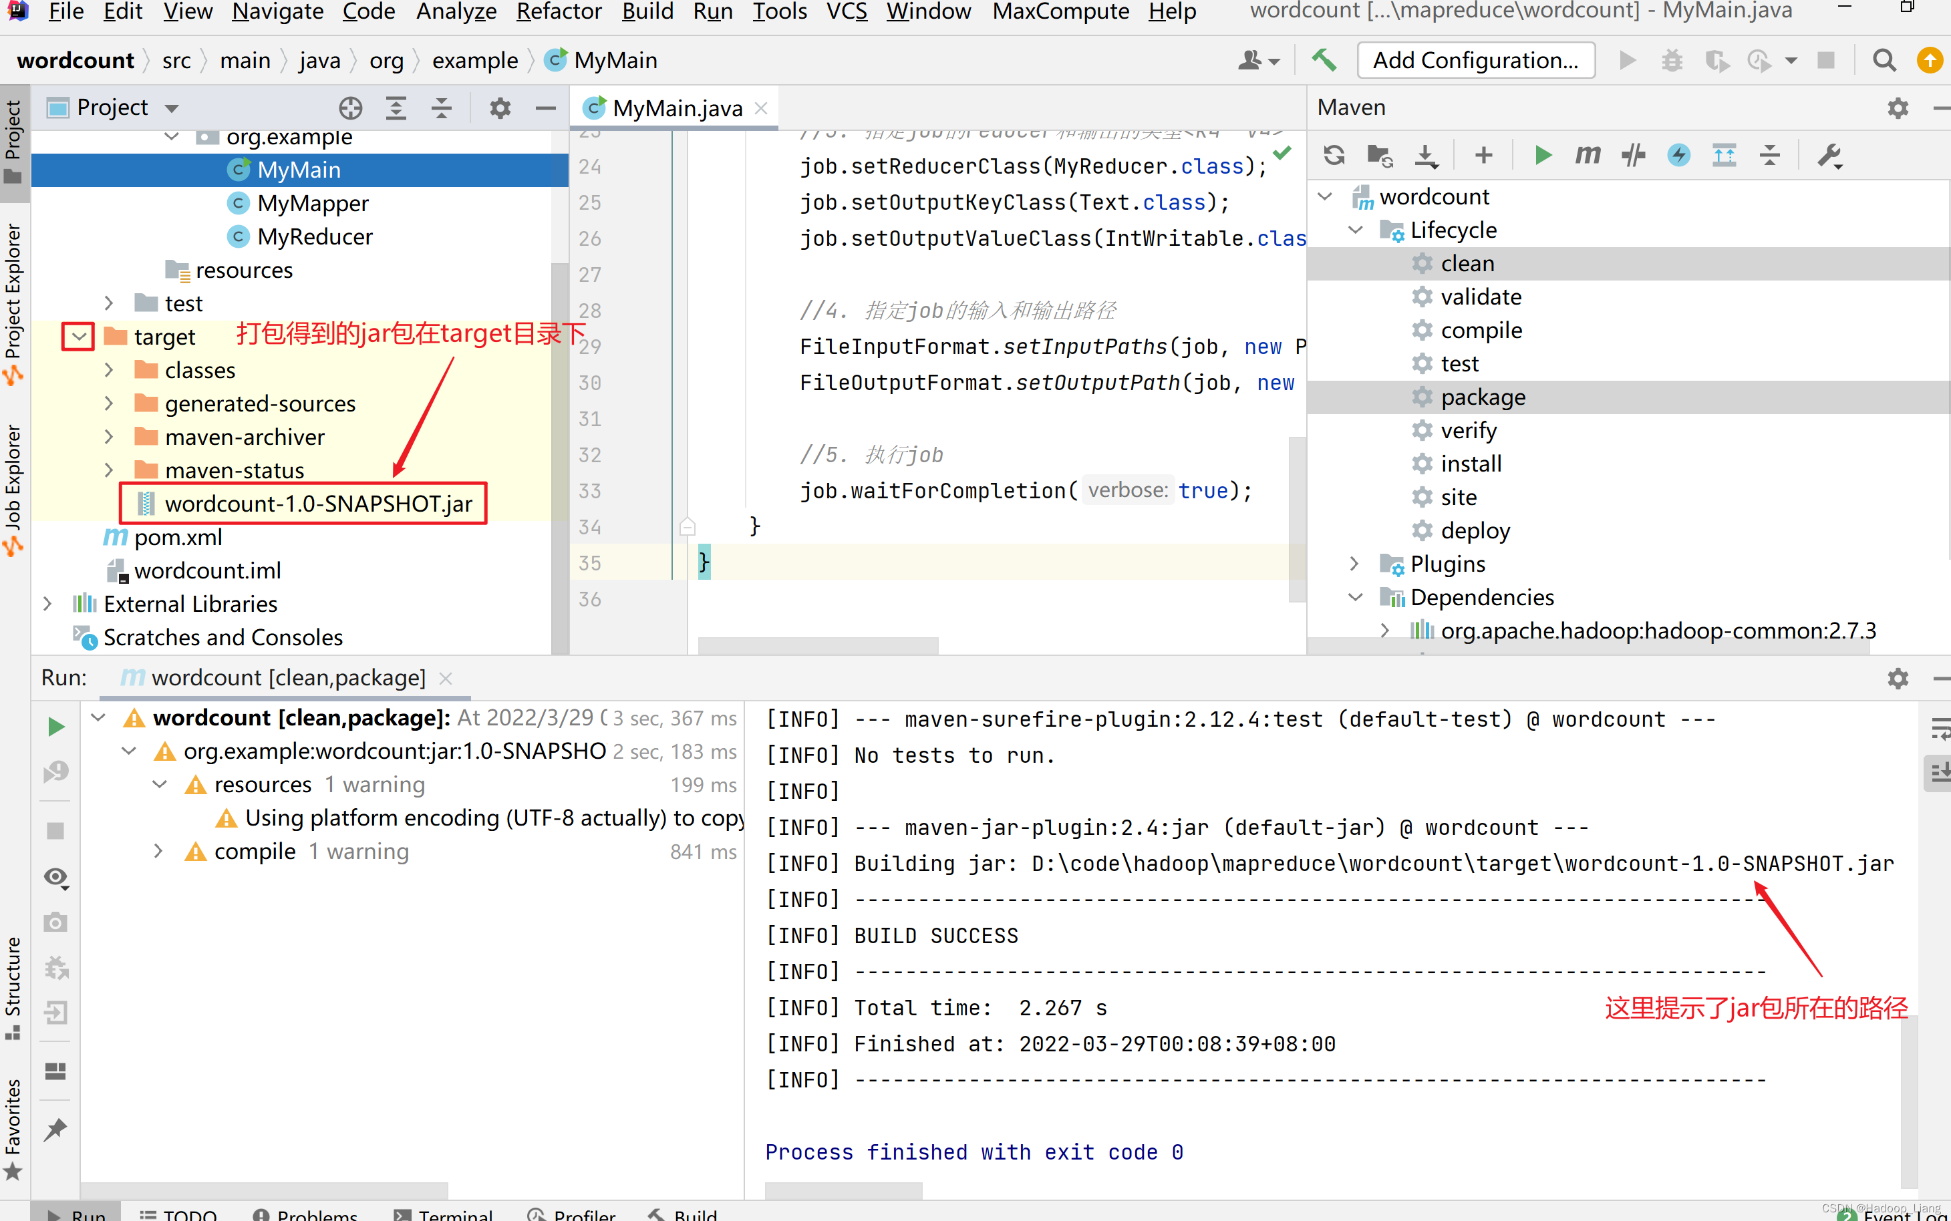The width and height of the screenshot is (1951, 1221).
Task: Run the selected Maven build with the green arrow
Action: click(1541, 154)
